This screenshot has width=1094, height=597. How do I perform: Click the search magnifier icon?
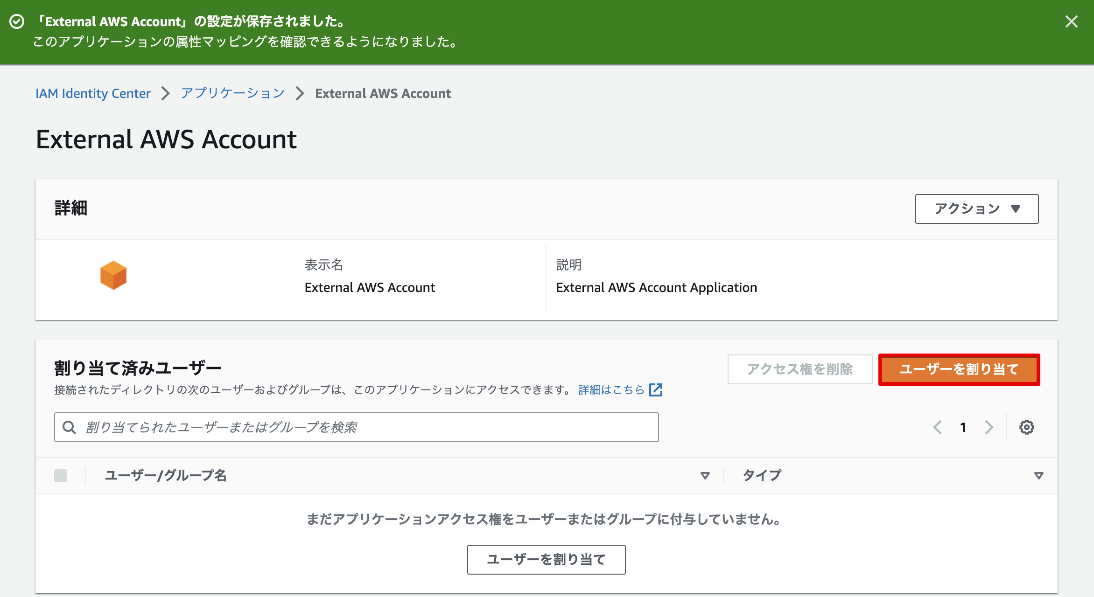point(70,427)
